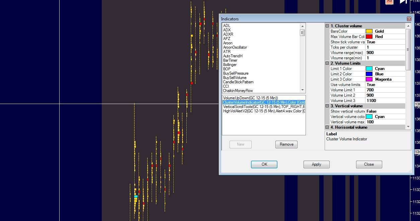The width and height of the screenshot is (420, 221).
Task: Click the indicator list scrollbar thumb
Action: (303, 32)
